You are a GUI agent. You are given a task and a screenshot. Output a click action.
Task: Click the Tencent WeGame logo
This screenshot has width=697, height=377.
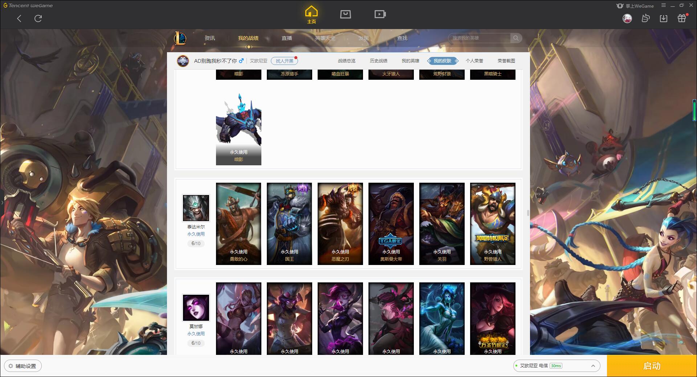(28, 5)
